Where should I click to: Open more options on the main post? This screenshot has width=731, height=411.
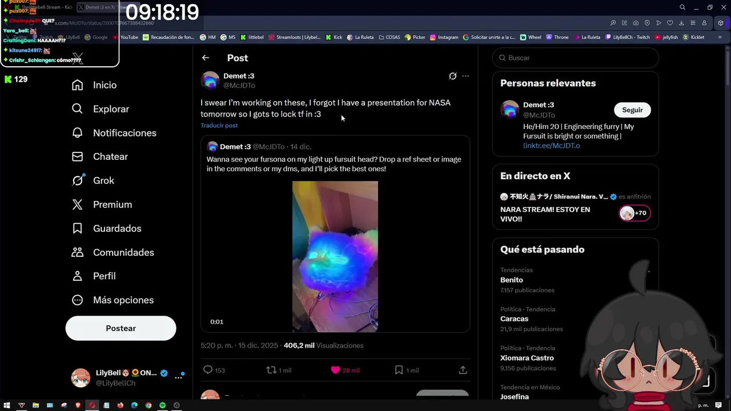465,76
